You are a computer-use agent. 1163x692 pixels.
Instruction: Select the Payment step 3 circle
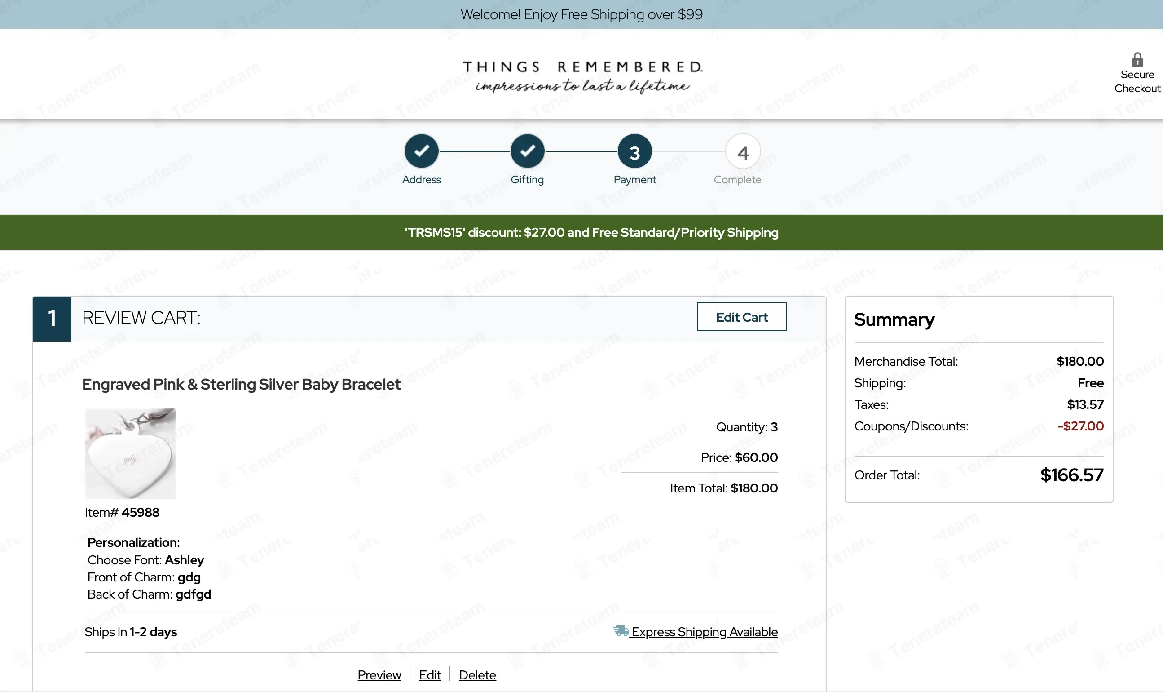click(x=634, y=151)
